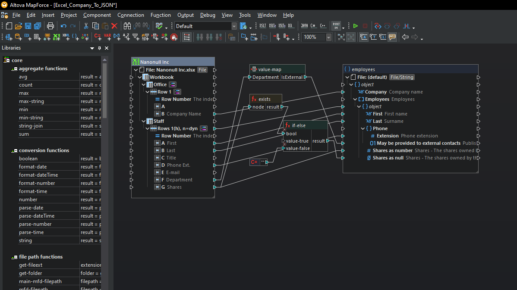The height and width of the screenshot is (290, 517).
Task: Insert a filter component
Action: tap(136, 37)
